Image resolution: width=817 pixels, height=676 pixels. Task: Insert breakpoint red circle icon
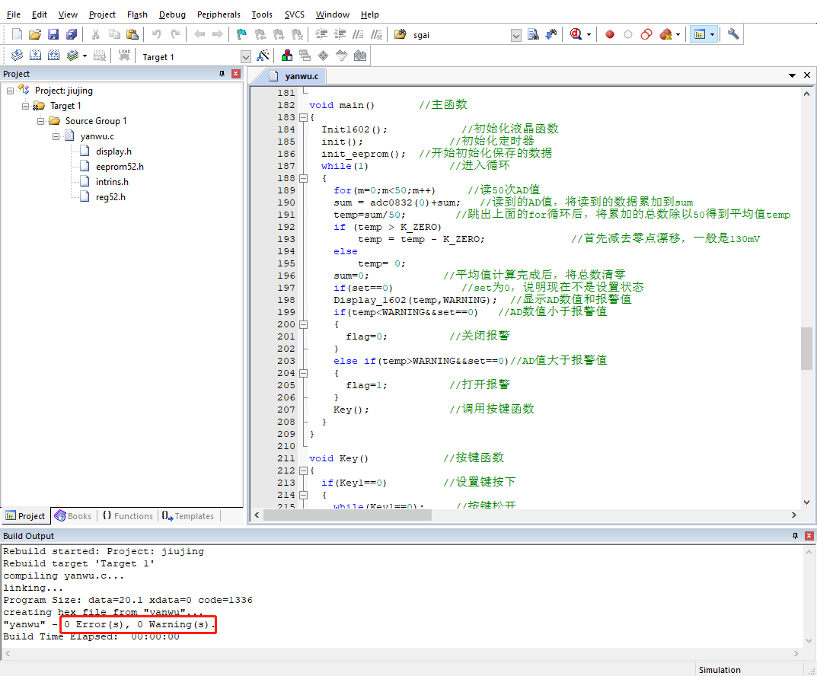(x=610, y=35)
